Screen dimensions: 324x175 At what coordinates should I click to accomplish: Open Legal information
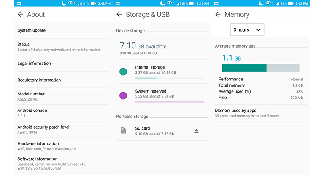tap(63, 64)
